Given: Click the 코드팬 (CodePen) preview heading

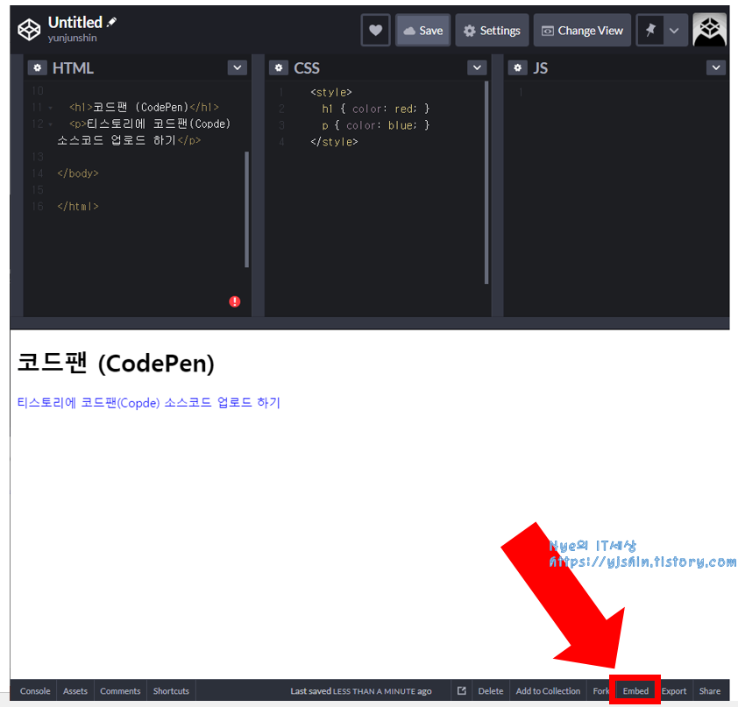Looking at the screenshot, I should [x=116, y=363].
